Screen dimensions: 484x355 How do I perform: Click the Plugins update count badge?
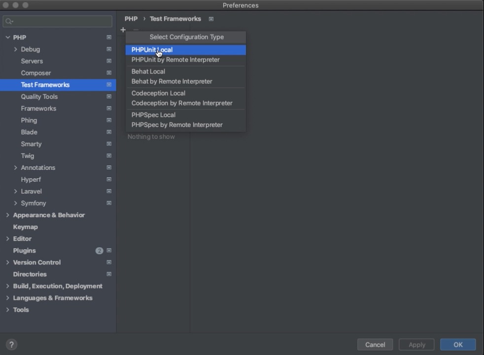(99, 251)
